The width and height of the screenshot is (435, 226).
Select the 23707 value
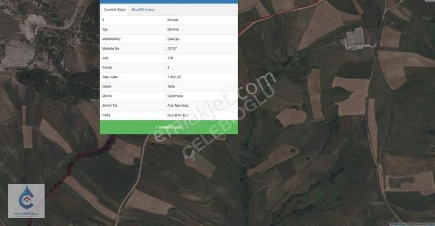coord(172,48)
